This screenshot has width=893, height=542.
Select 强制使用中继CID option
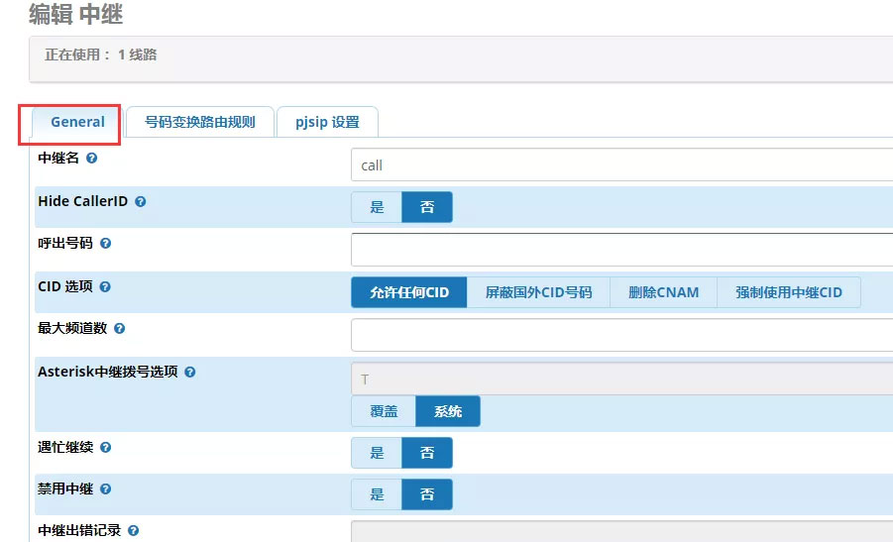coord(788,292)
